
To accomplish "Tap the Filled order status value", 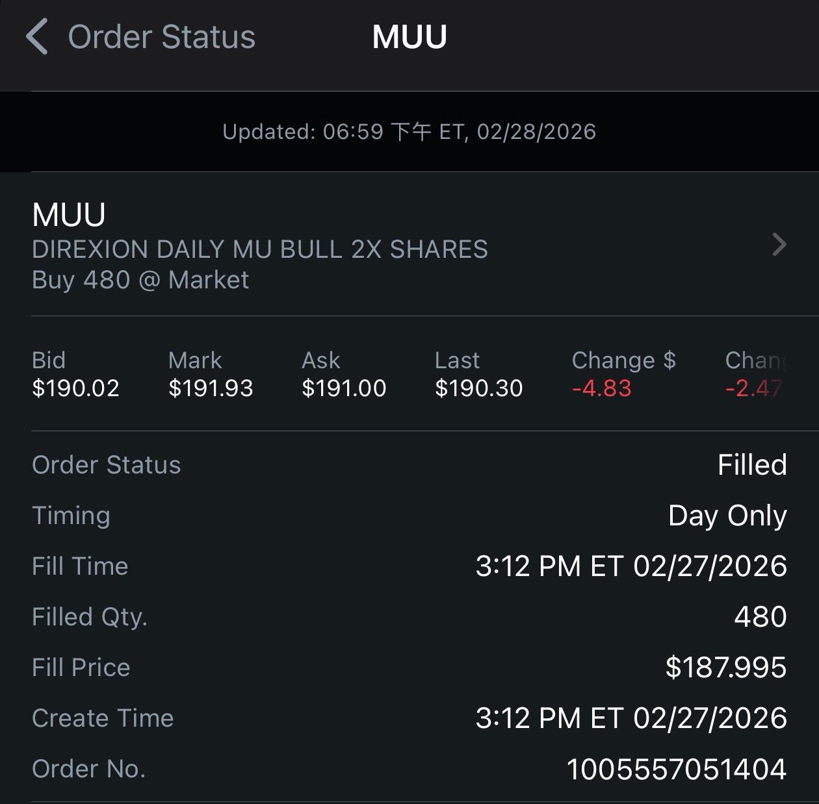I will click(752, 465).
